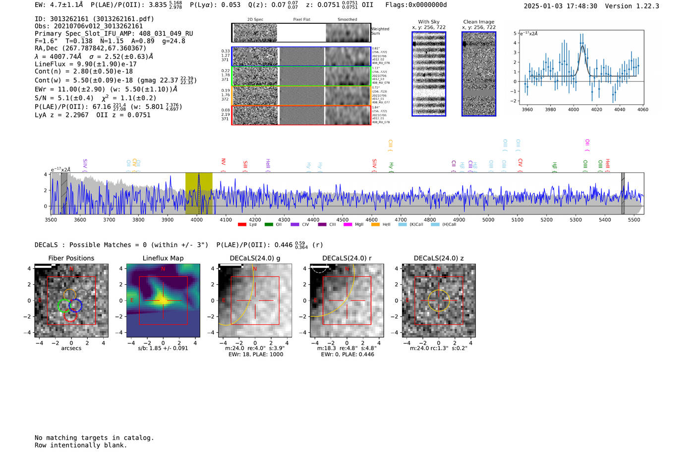Image resolution: width=694 pixels, height=472 pixels.
Task: Select the Fiber Positions image panel
Action: pos(71,301)
